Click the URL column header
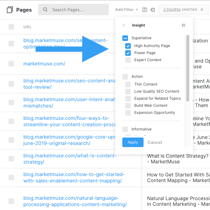 click(x=28, y=27)
